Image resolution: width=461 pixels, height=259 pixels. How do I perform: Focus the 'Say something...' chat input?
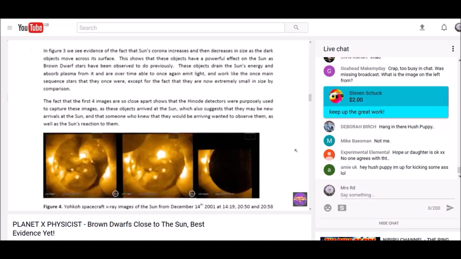tap(397, 195)
